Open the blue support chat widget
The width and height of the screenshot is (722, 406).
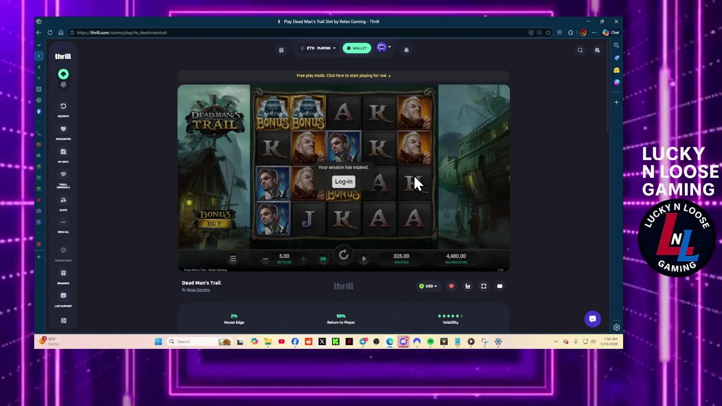coord(592,319)
